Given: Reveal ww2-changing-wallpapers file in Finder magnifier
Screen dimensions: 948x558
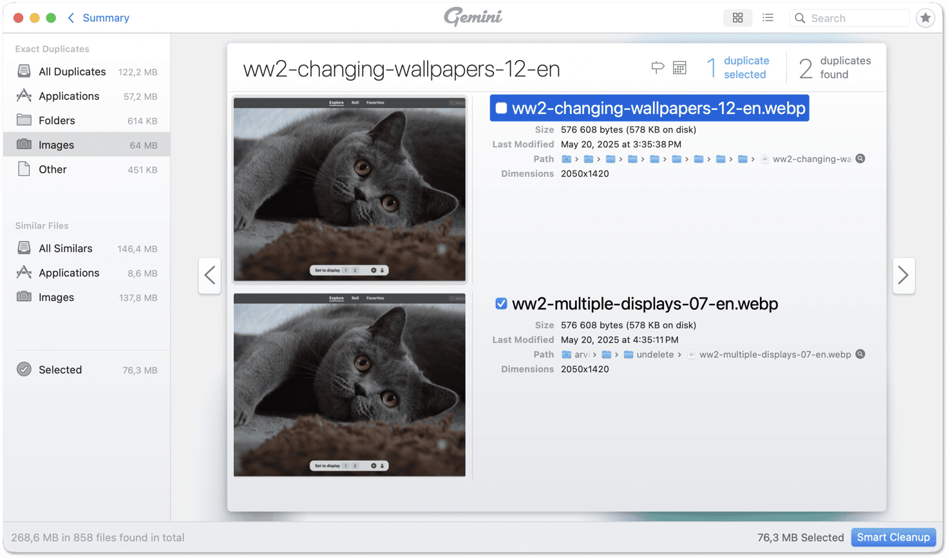Looking at the screenshot, I should [x=860, y=159].
